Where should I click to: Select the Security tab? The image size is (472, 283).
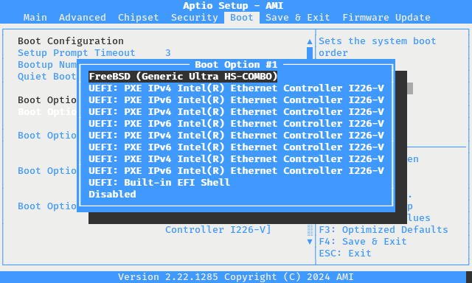pyautogui.click(x=195, y=18)
